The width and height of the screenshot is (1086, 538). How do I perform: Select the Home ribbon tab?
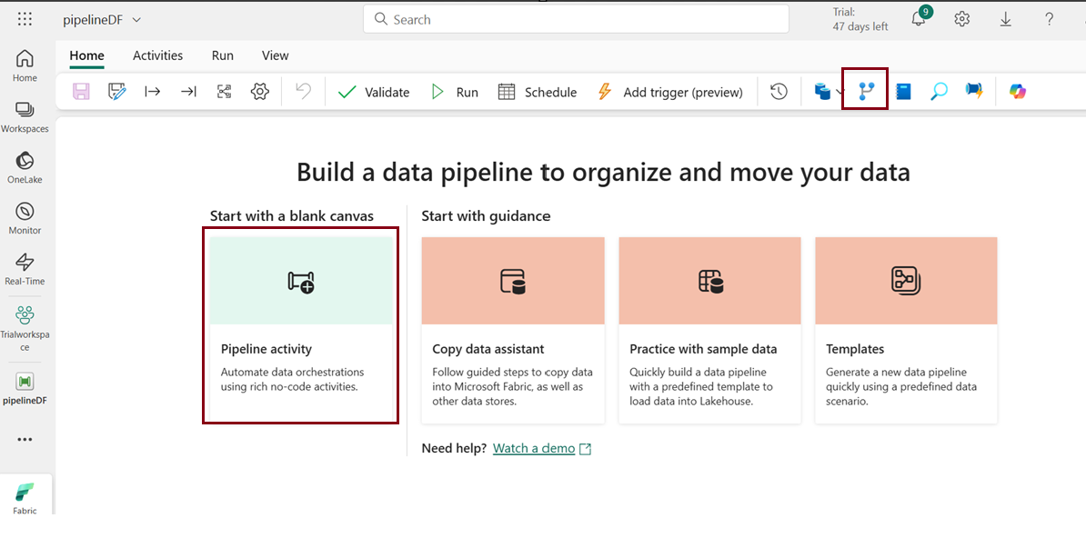(x=86, y=56)
